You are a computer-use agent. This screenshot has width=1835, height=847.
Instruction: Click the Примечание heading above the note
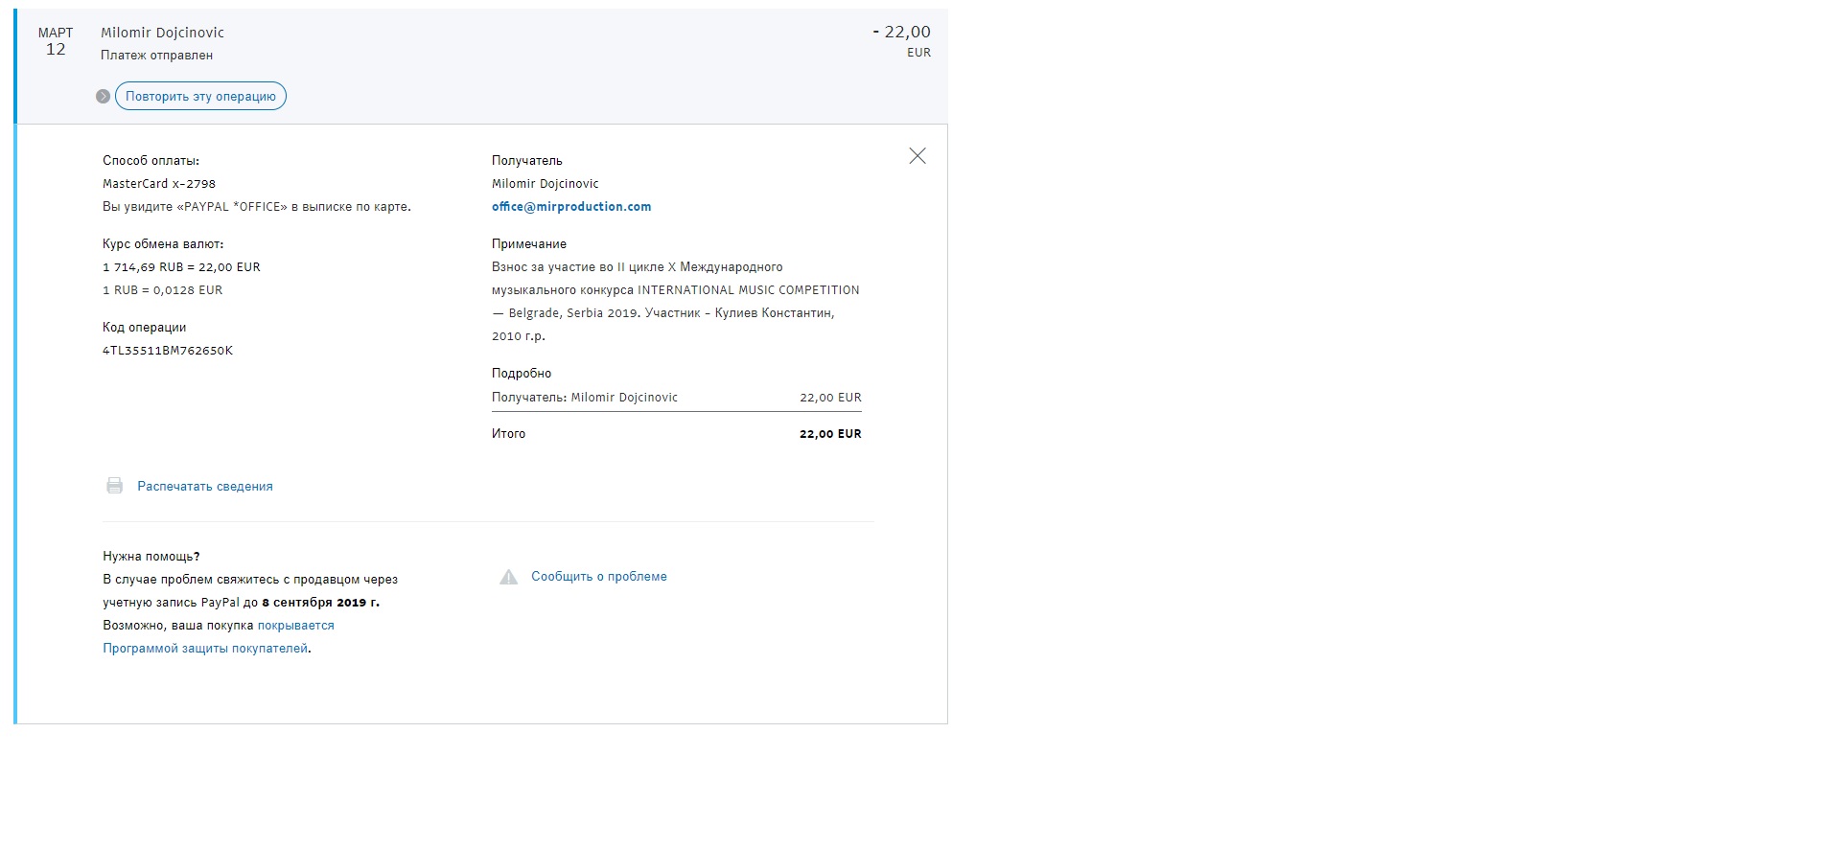(528, 244)
